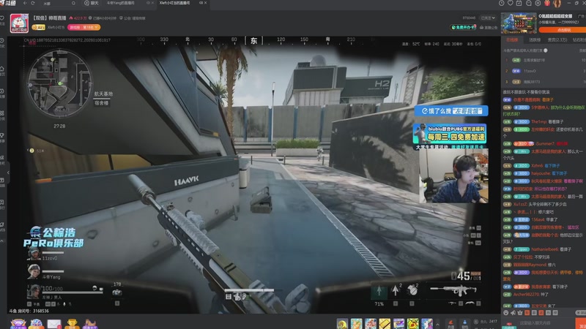Screen dimensions: 586x329
Task: Select the Xleft小叮当 stream room tab
Action: click(x=174, y=3)
